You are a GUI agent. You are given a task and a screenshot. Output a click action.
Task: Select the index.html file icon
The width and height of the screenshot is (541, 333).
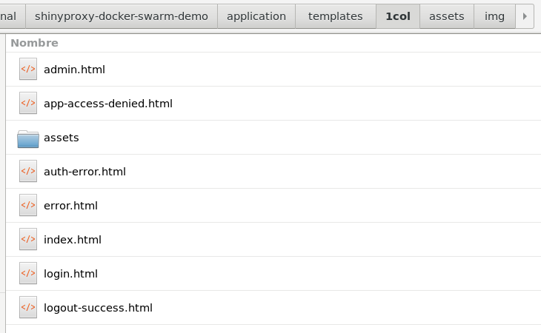[28, 239]
